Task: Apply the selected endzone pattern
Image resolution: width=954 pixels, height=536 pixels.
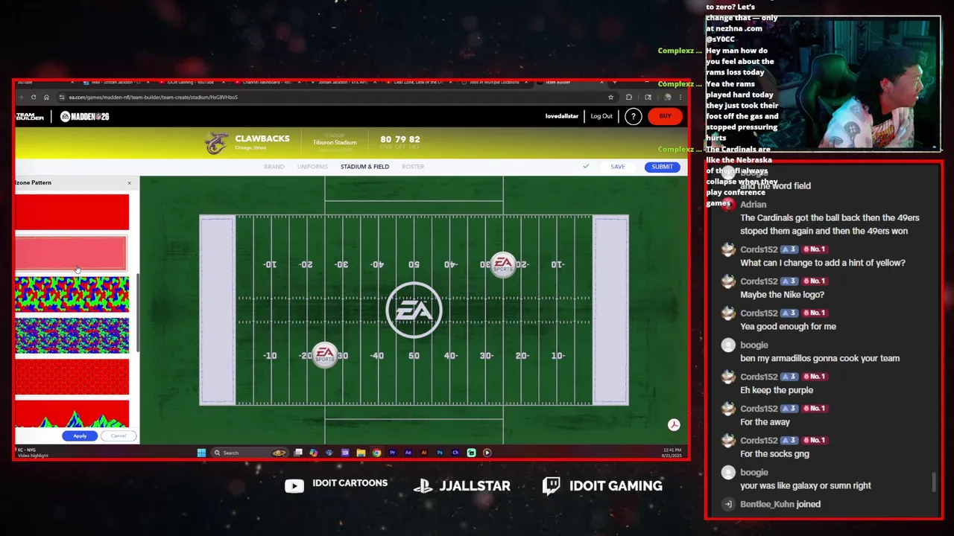Action: pyautogui.click(x=80, y=435)
